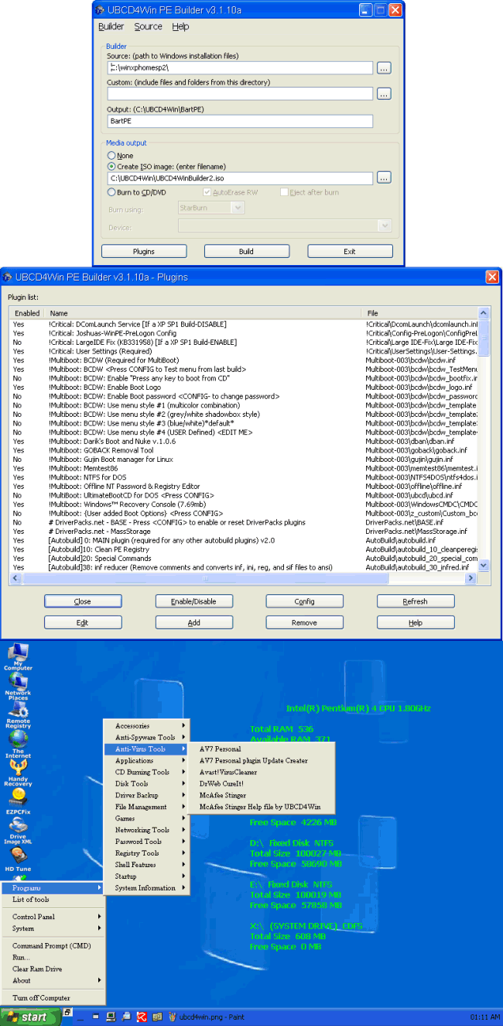Choose McAfee Stinger menu entry
This screenshot has width=503, height=1026.
pos(262,795)
